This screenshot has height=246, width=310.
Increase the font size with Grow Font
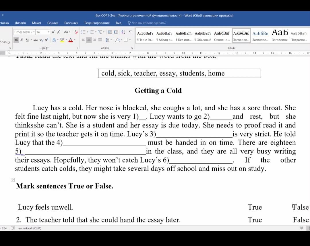[53, 32]
